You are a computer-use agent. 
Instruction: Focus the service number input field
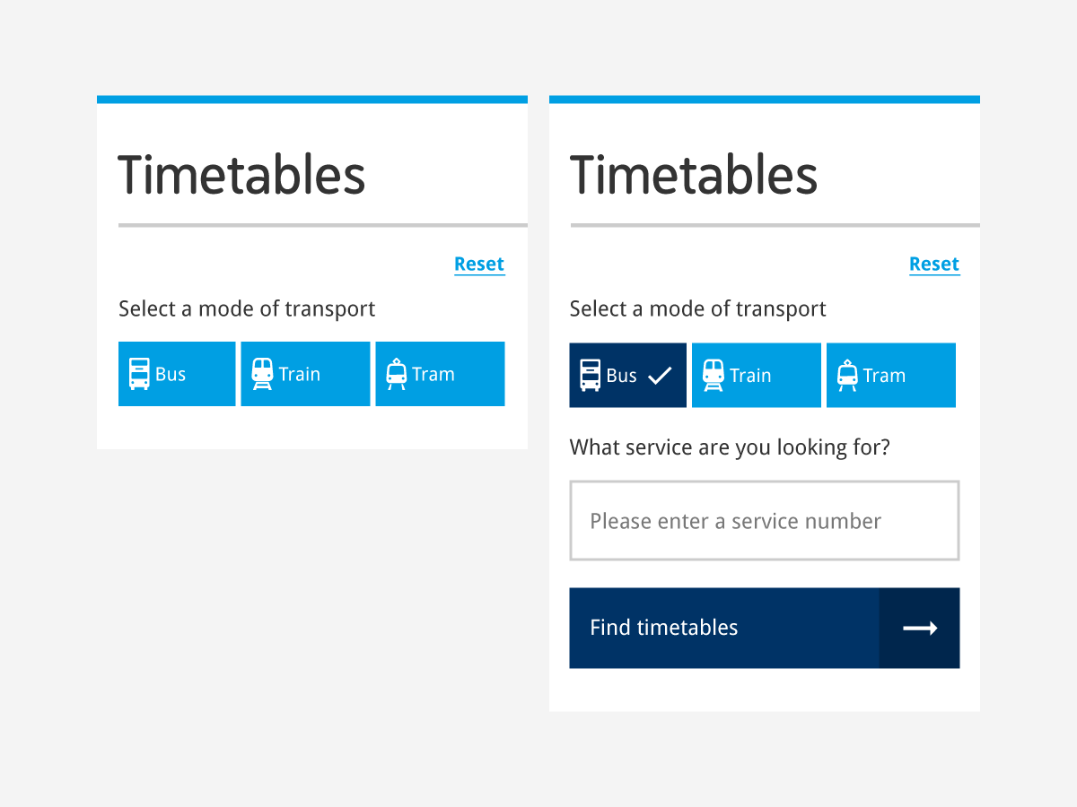(765, 521)
